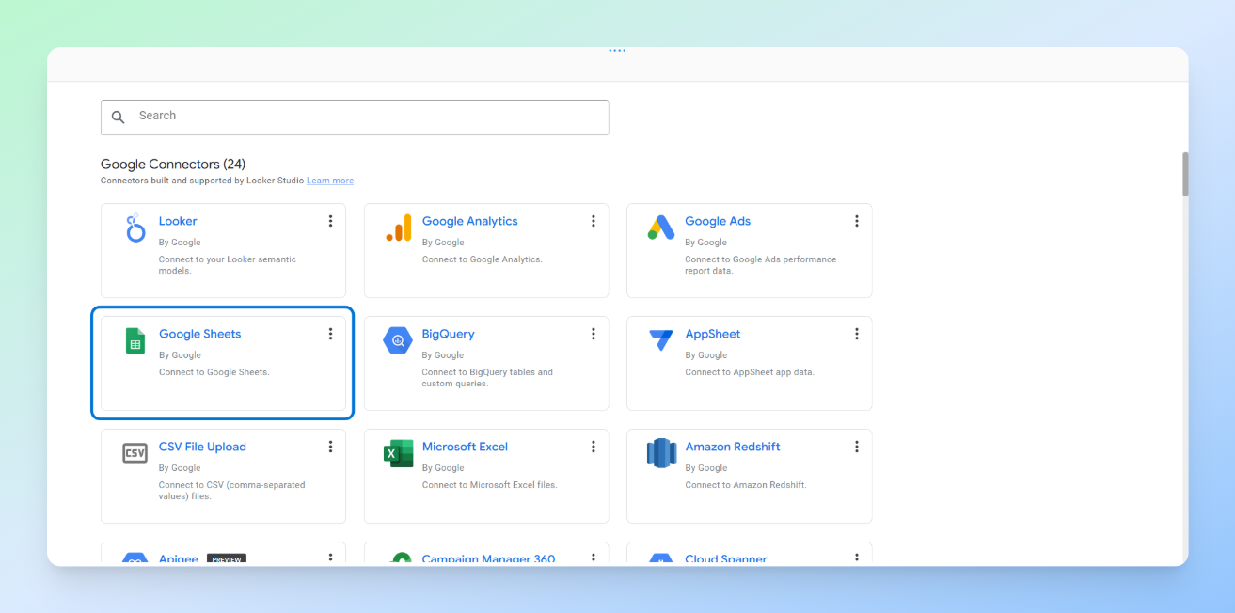Viewport: 1235px width, 613px height.
Task: Select the Google Ads icon
Action: pos(661,226)
